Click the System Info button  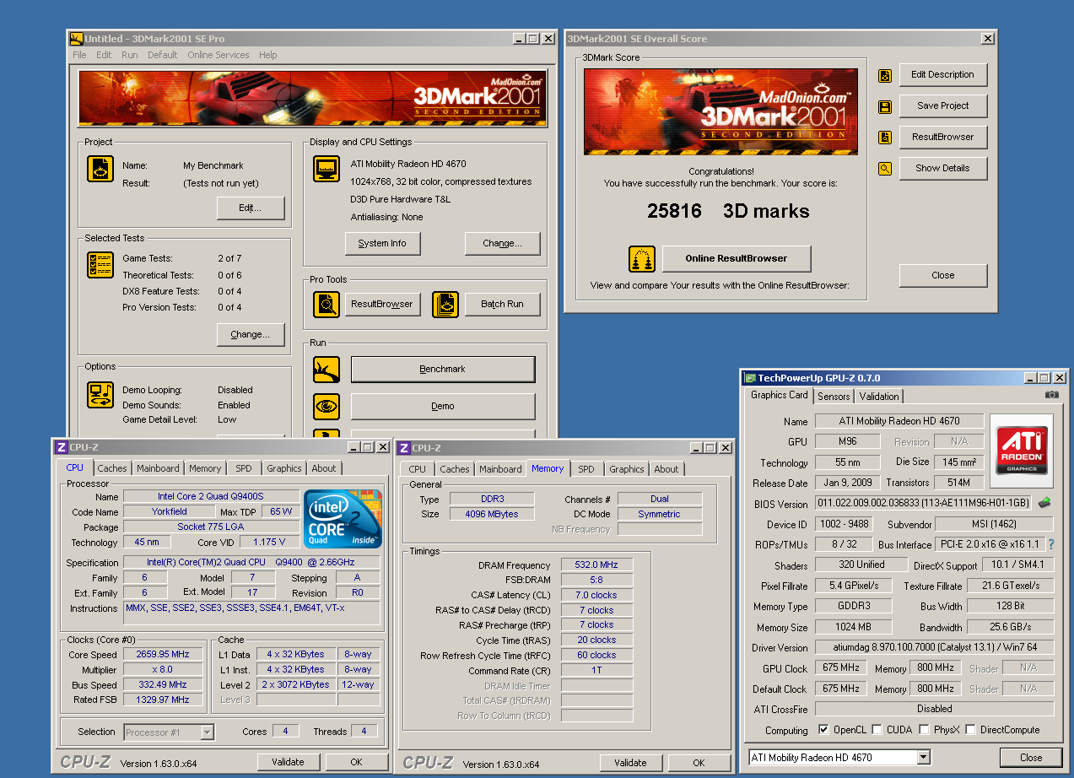[x=382, y=243]
